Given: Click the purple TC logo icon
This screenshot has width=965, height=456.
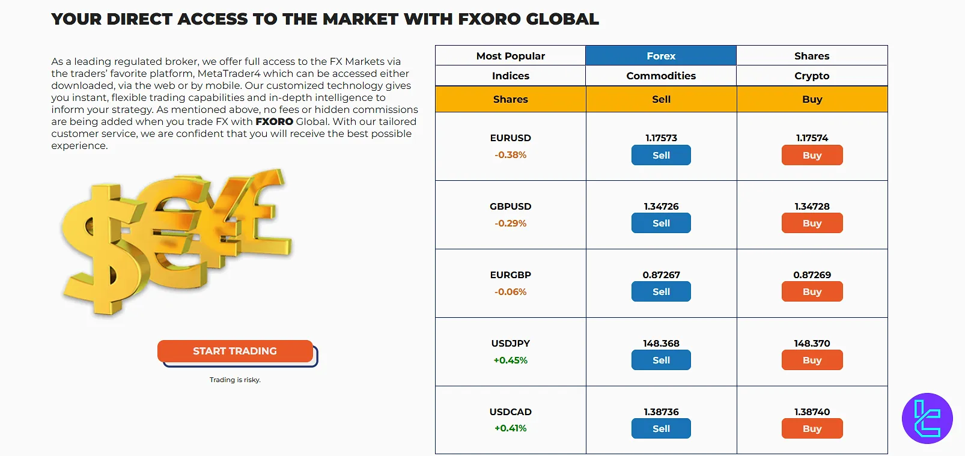Looking at the screenshot, I should pyautogui.click(x=927, y=418).
